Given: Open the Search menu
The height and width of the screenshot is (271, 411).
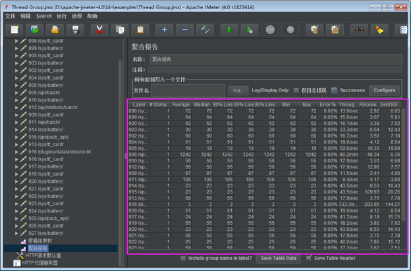Looking at the screenshot, I should [x=44, y=16].
